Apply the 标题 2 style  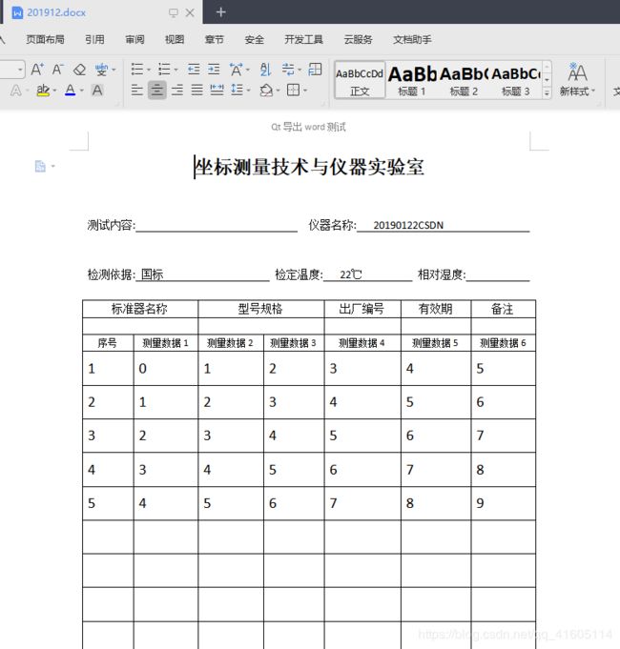click(x=464, y=80)
